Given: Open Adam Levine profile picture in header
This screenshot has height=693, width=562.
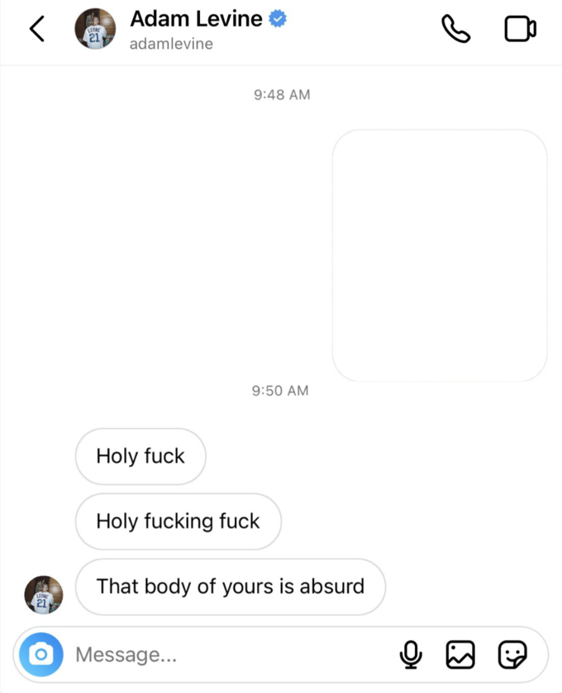Looking at the screenshot, I should tap(95, 29).
